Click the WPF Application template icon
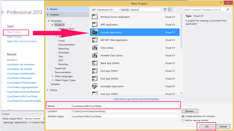This screenshot has height=131, width=234. pyautogui.click(x=95, y=24)
